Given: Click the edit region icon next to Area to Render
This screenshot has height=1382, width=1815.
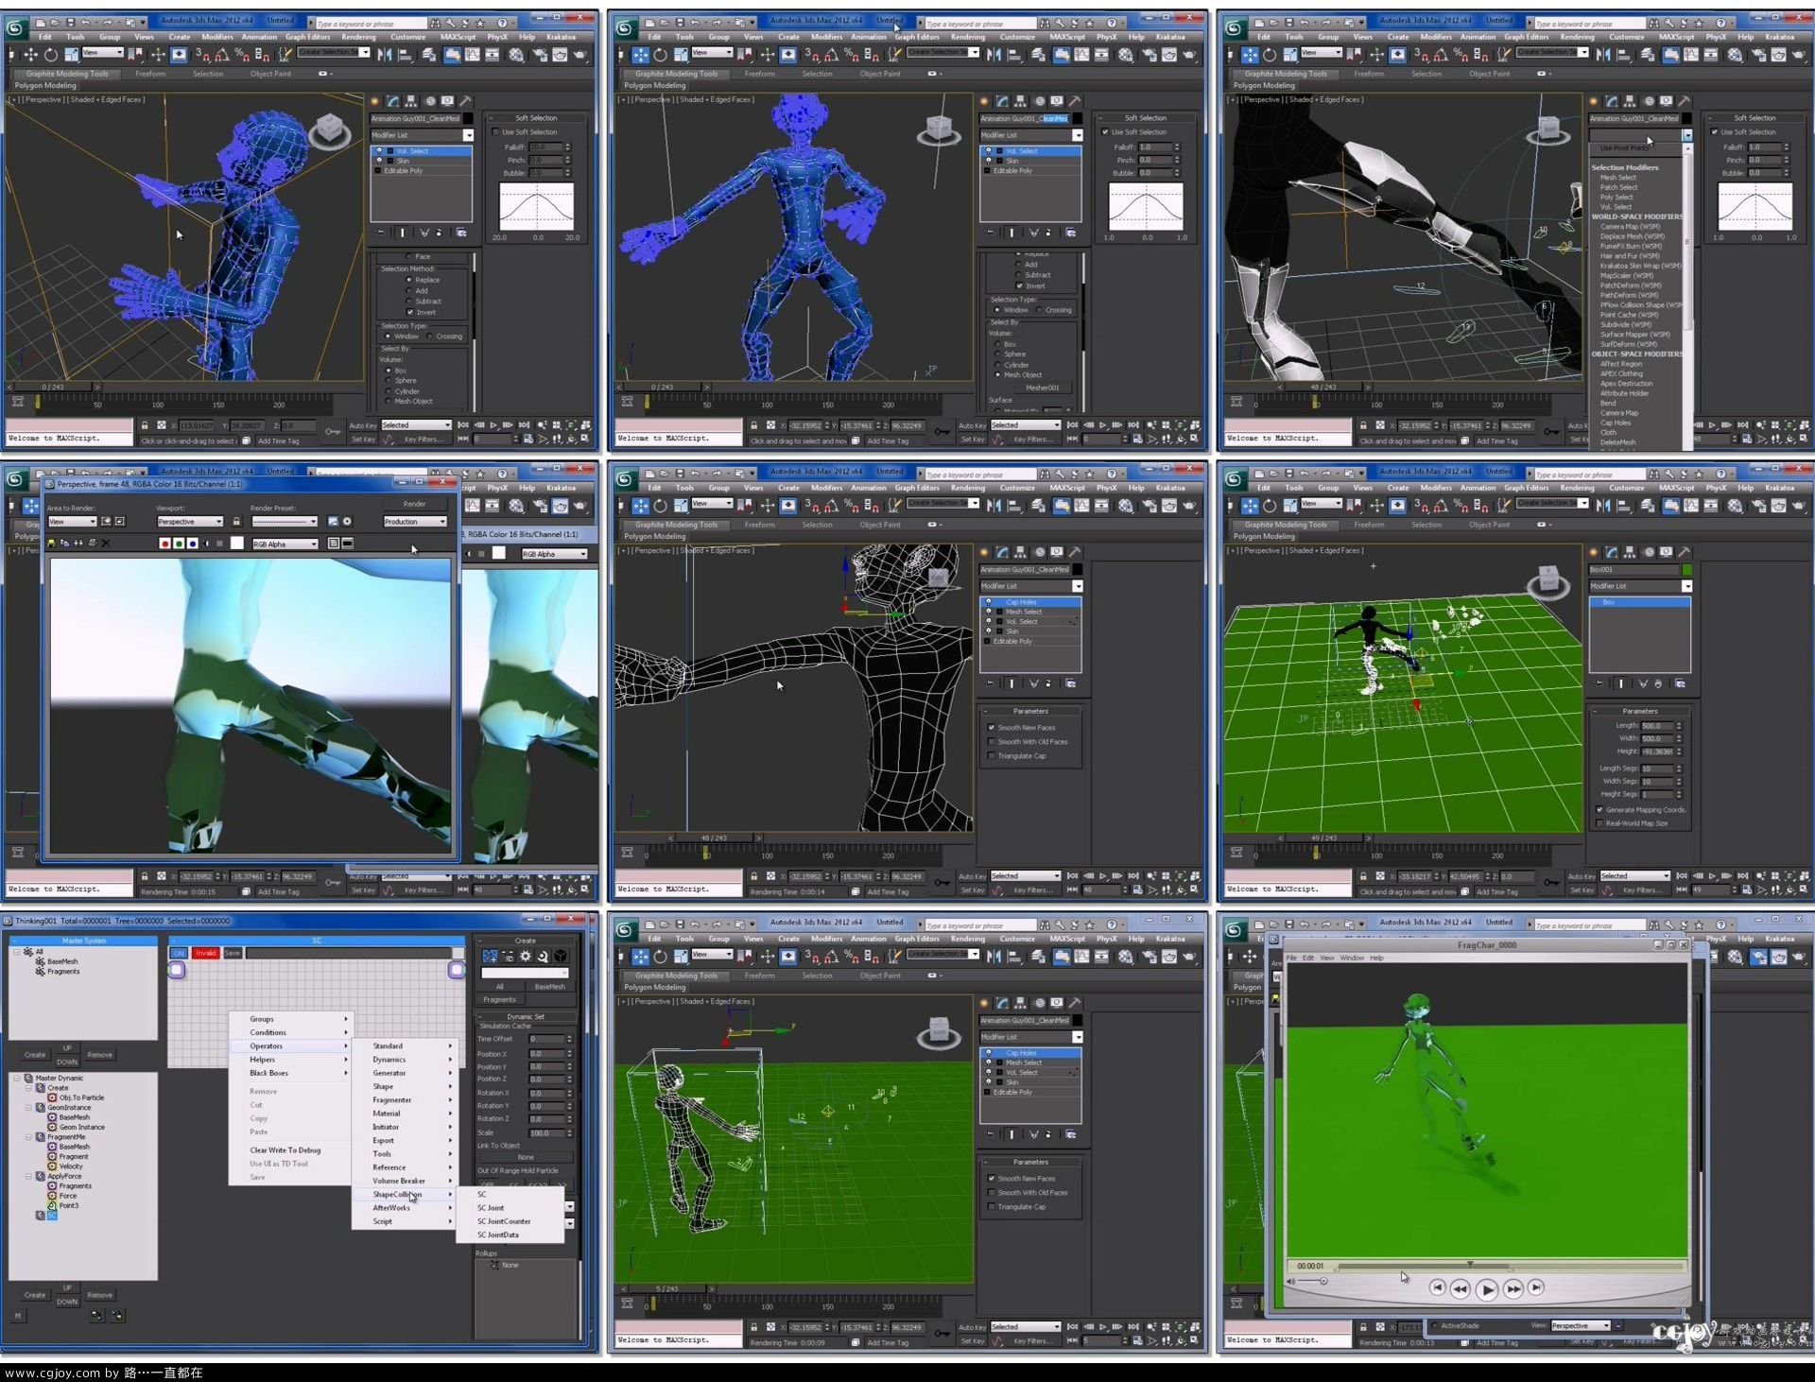Looking at the screenshot, I should (x=107, y=522).
